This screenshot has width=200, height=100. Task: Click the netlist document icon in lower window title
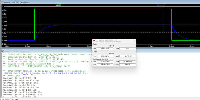coord(3,51)
